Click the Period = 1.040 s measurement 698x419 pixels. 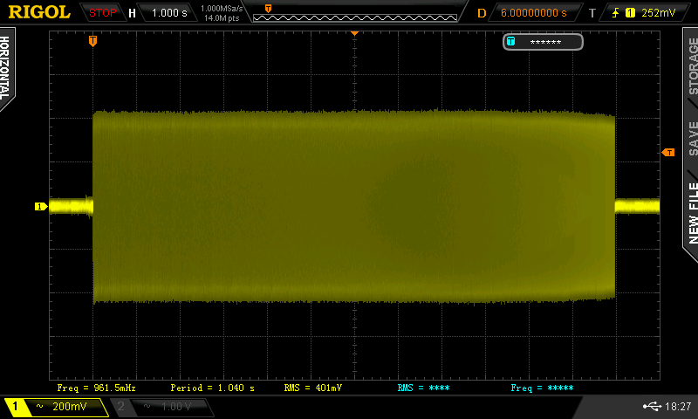pos(212,388)
